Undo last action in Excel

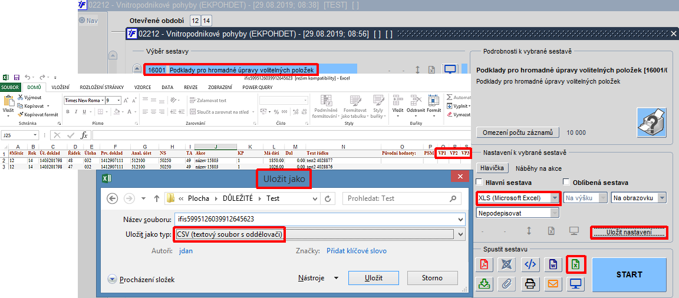tap(28, 77)
